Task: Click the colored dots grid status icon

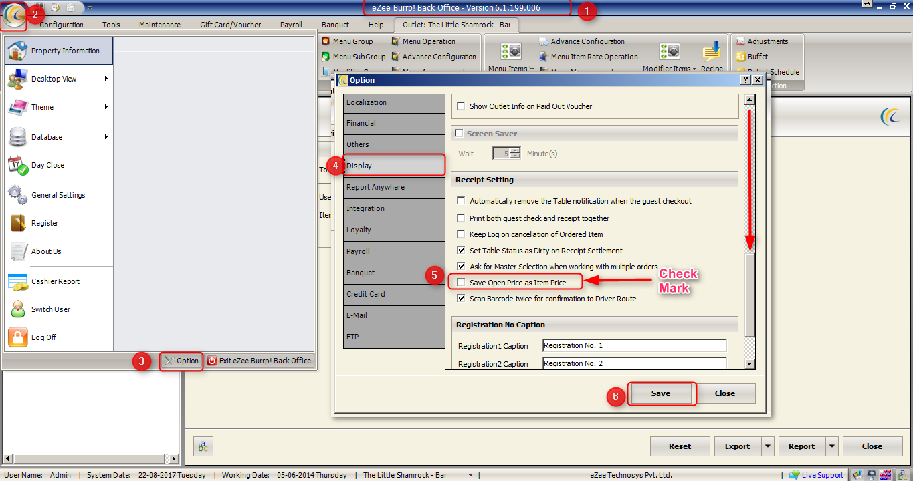Action: [x=885, y=475]
